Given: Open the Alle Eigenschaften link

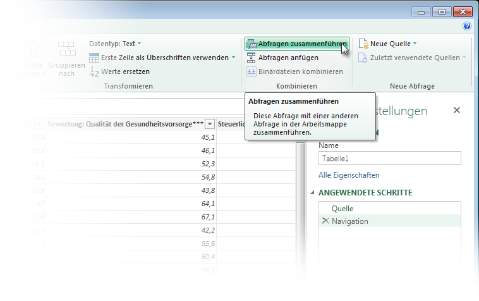Looking at the screenshot, I should click(x=349, y=175).
